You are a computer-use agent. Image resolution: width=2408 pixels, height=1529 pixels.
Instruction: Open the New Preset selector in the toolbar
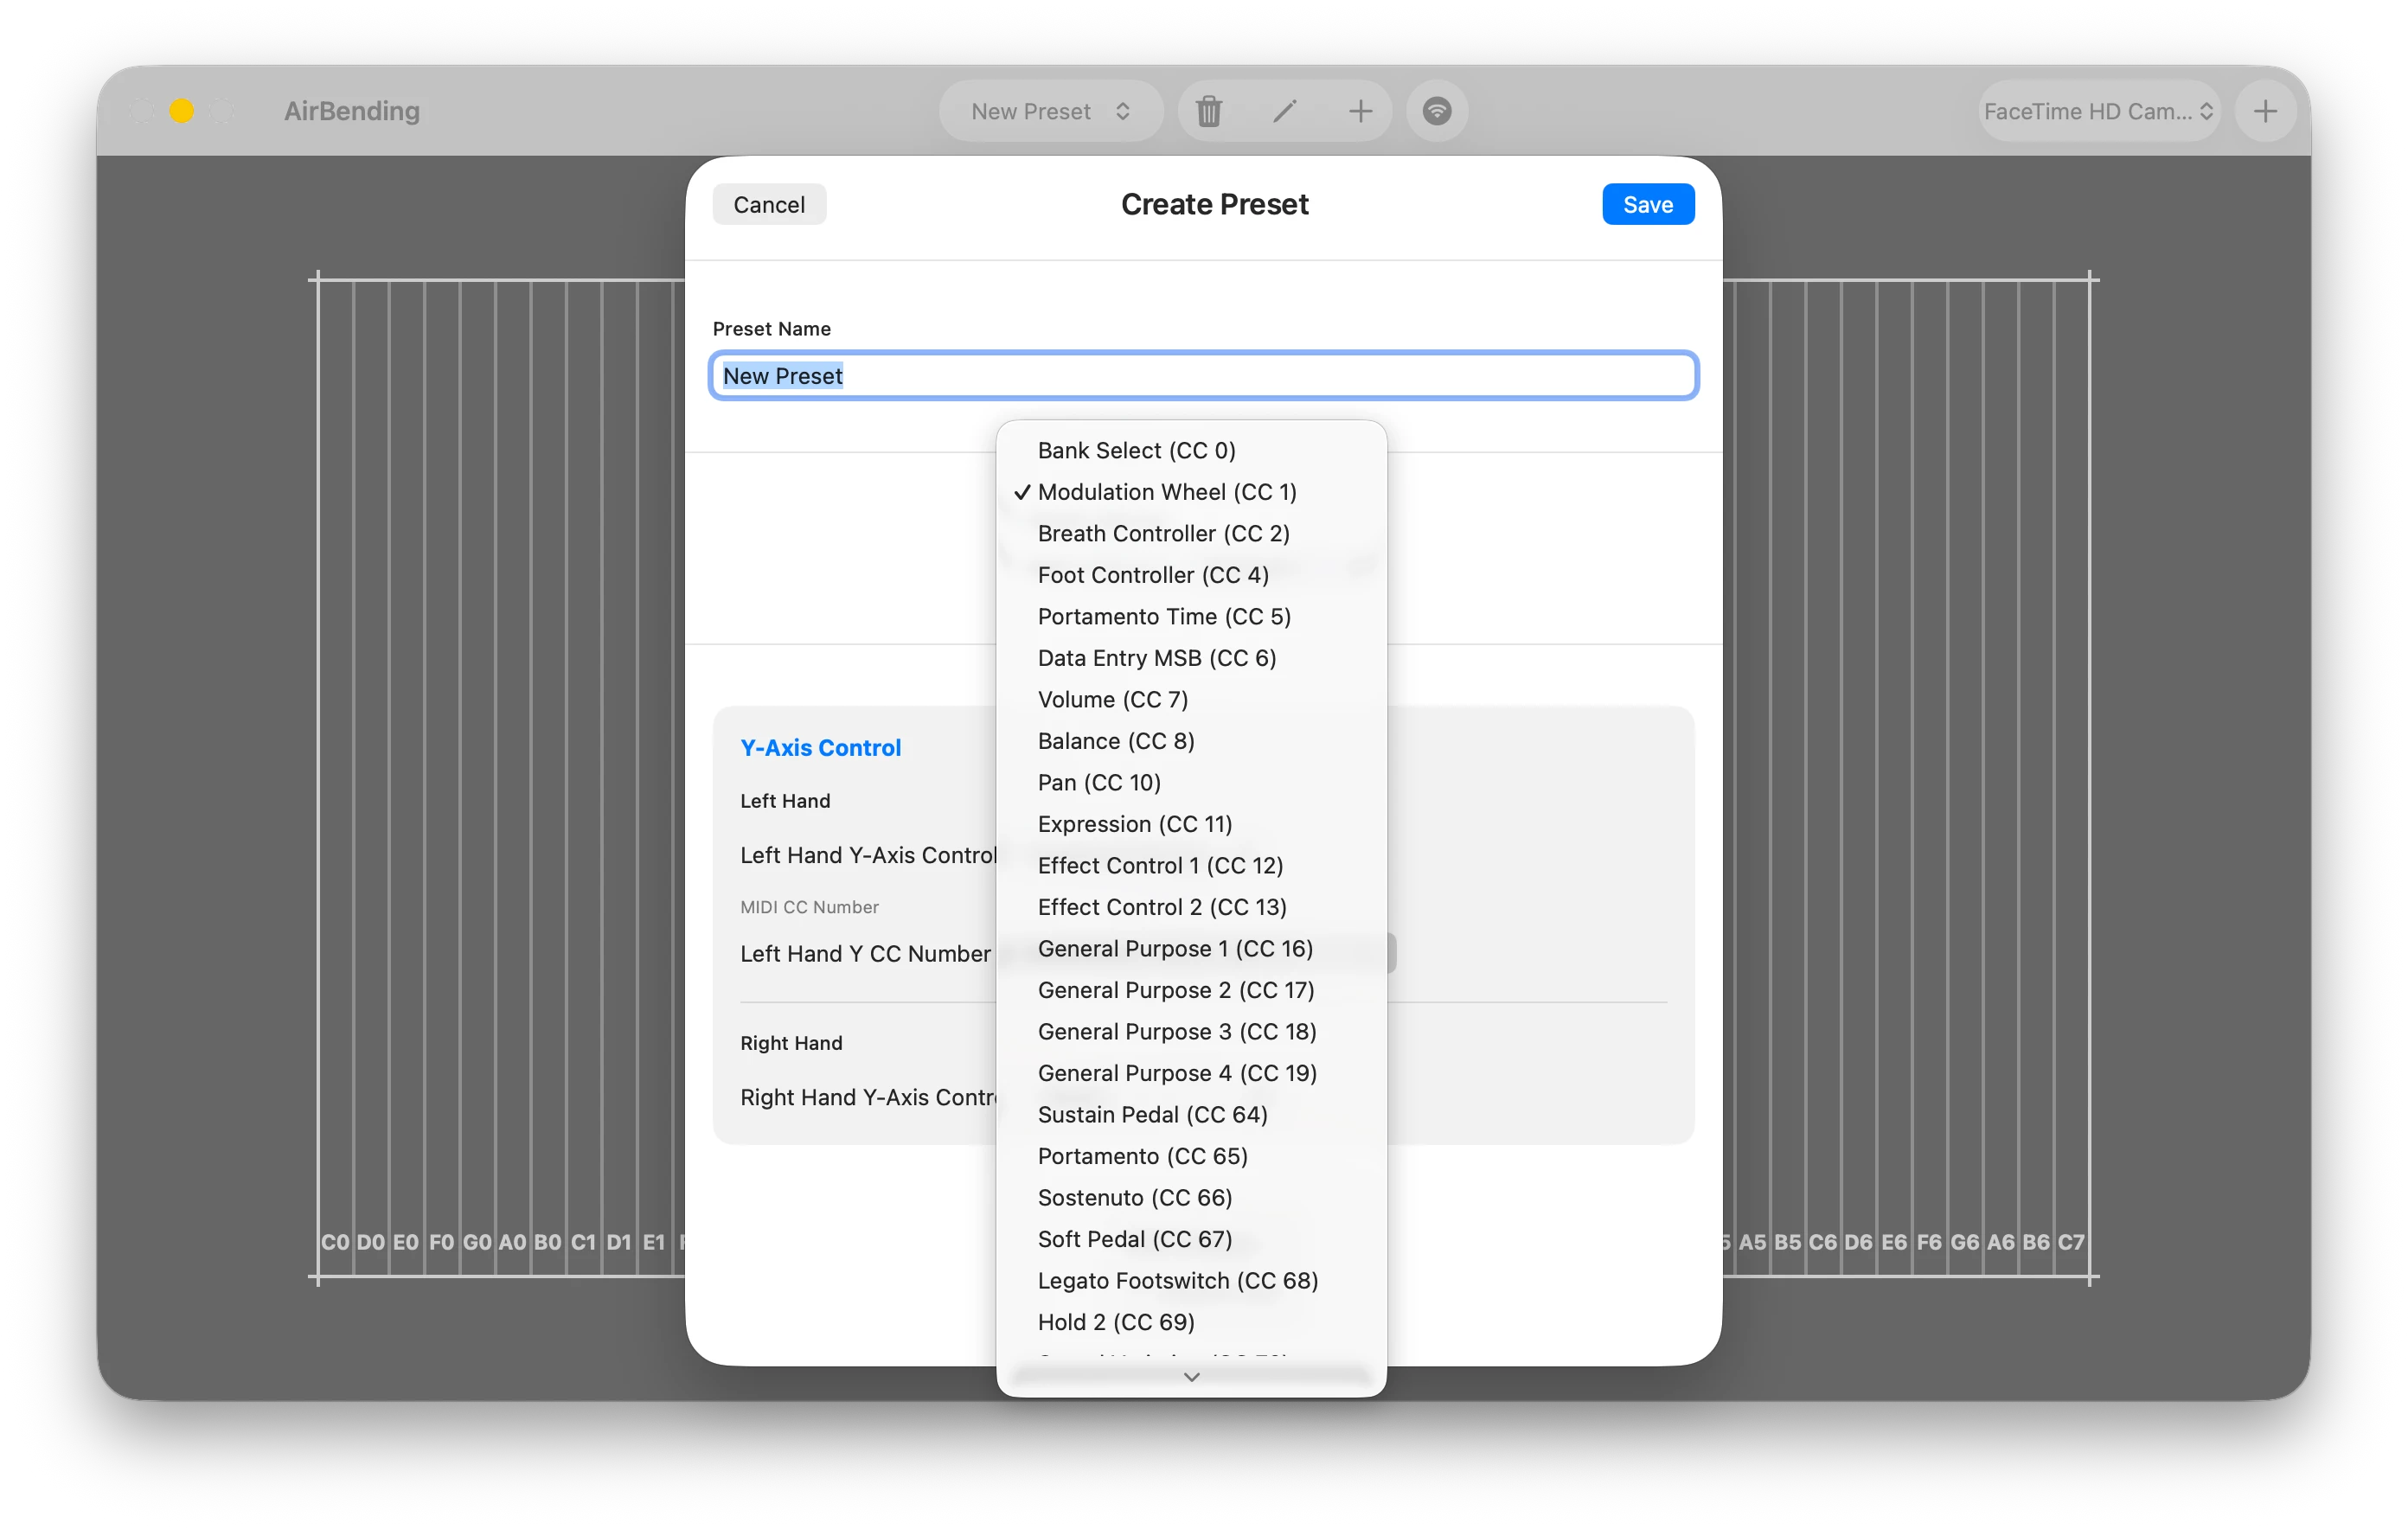(x=1050, y=111)
